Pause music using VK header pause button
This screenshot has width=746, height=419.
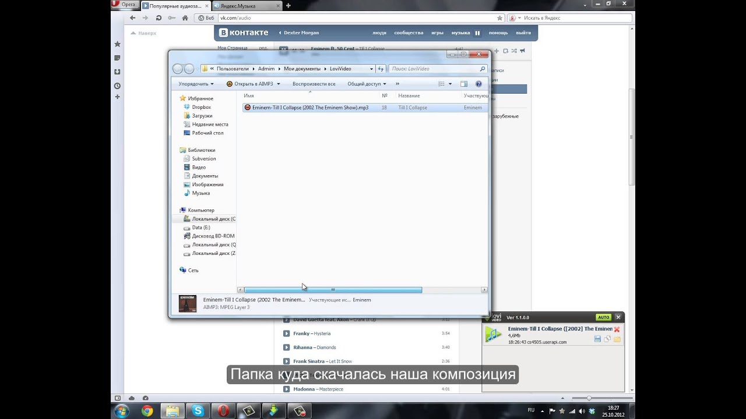[x=477, y=33]
